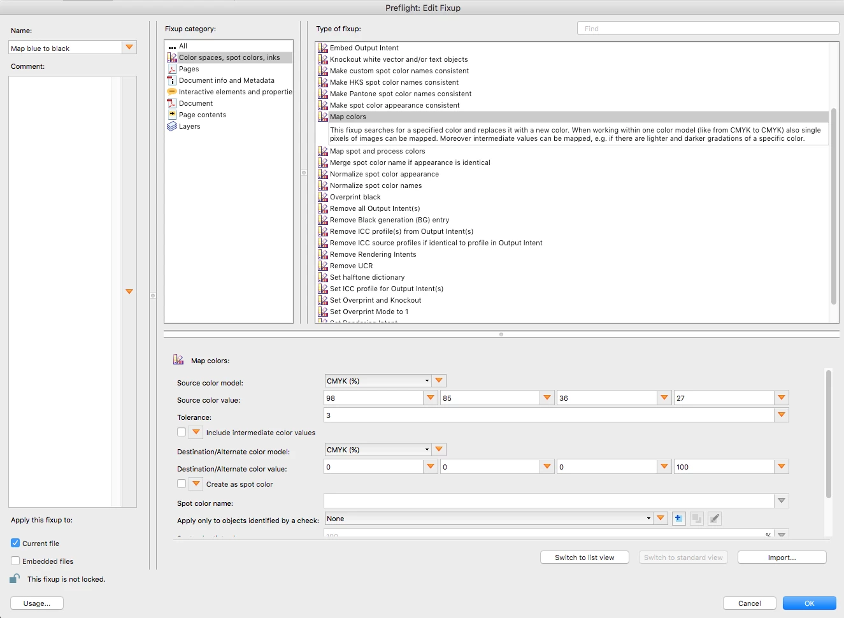Open the Usage... button
Viewport: 844px width, 618px height.
[x=37, y=603]
